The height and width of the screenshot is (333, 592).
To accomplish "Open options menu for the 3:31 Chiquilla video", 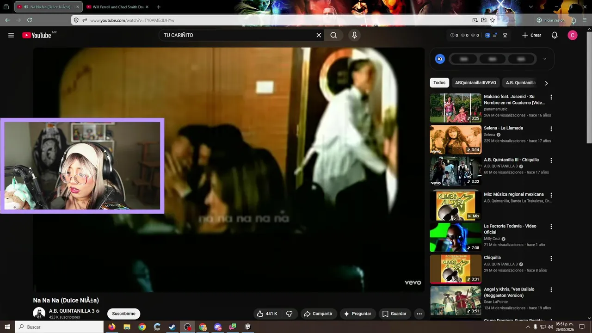I will (551, 258).
